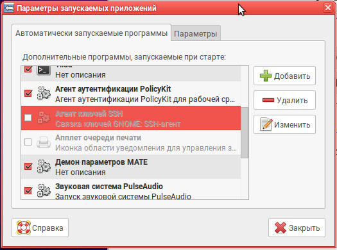Image resolution: width=337 pixels, height=250 pixels.
Task: Click the 'Изменить' button
Action: pos(284,124)
